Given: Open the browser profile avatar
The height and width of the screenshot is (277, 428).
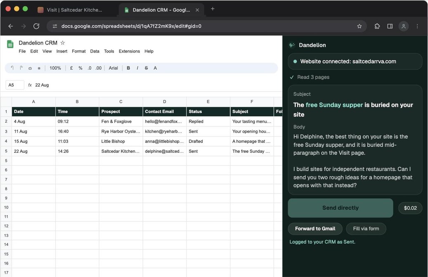Looking at the screenshot, I should 403,26.
